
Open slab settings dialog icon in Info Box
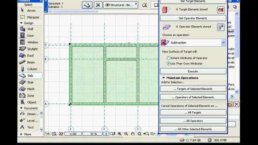click(x=87, y=5)
